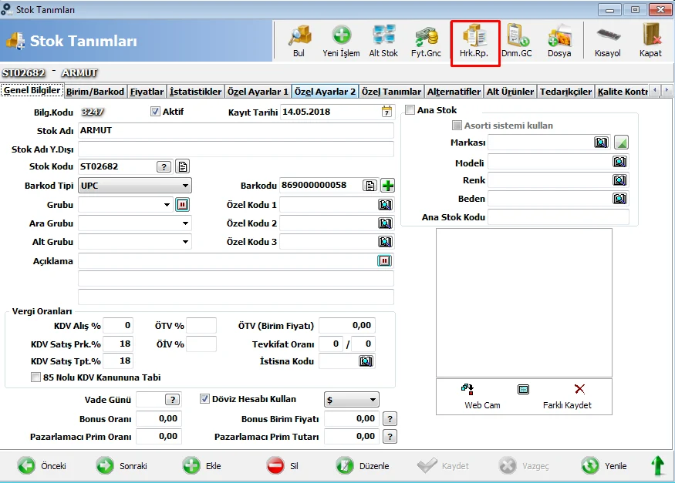The height and width of the screenshot is (483, 675).
Task: Click the Bul search toolbar icon
Action: 299,42
